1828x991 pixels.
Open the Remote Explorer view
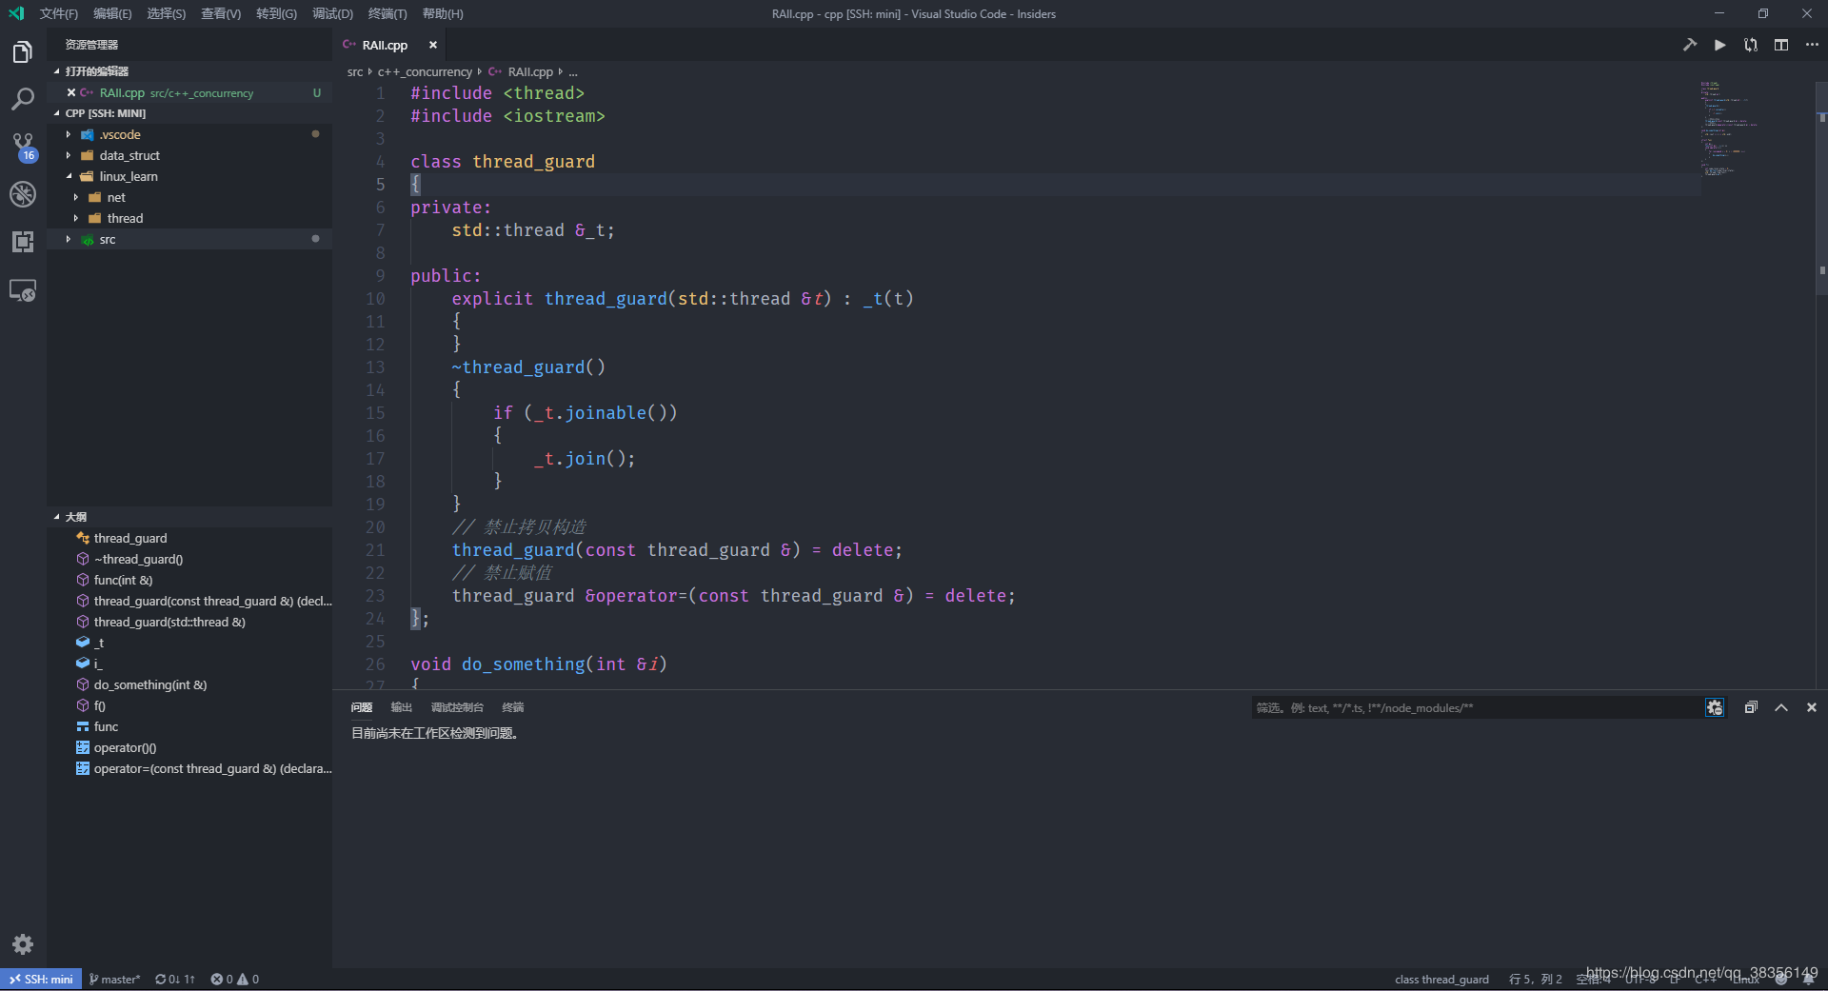pyautogui.click(x=23, y=290)
